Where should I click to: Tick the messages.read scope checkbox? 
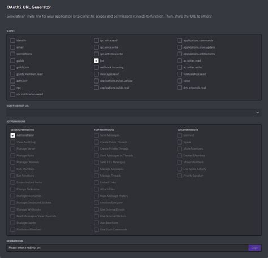pos(96,74)
